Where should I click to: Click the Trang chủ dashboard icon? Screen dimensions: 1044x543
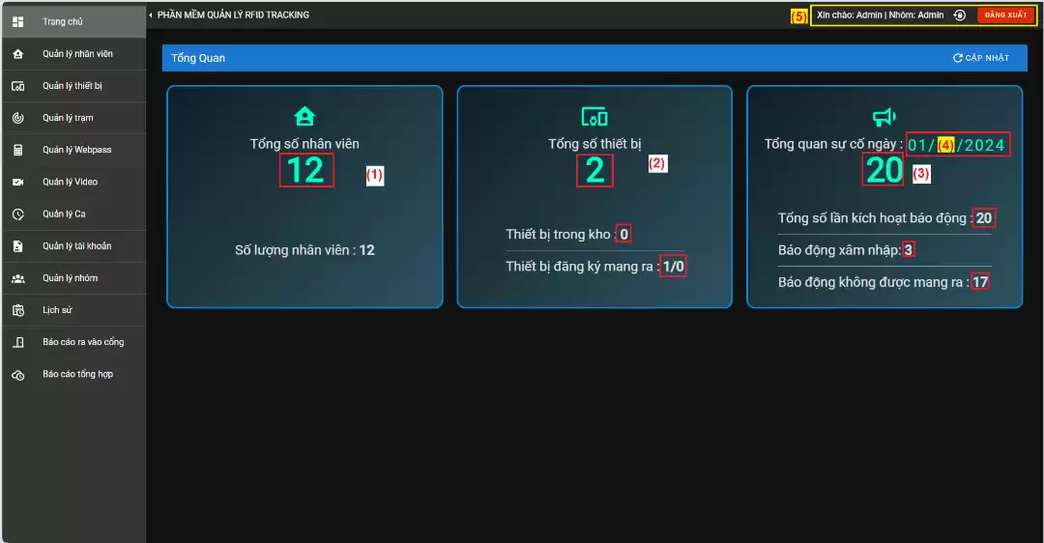17,22
